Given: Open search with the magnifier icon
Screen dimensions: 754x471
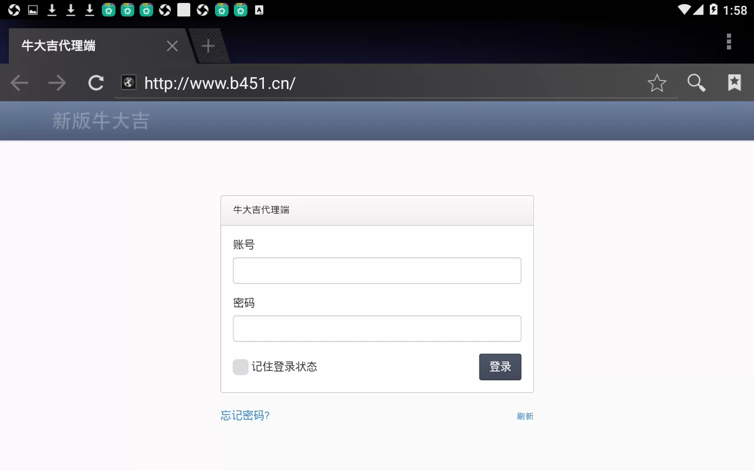Looking at the screenshot, I should click(x=696, y=82).
